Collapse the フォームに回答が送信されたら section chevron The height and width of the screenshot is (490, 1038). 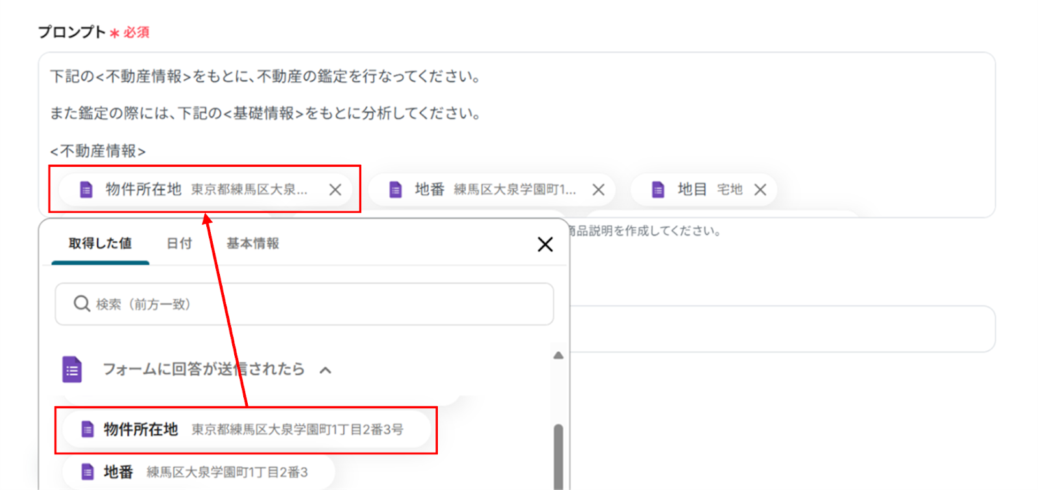(326, 370)
